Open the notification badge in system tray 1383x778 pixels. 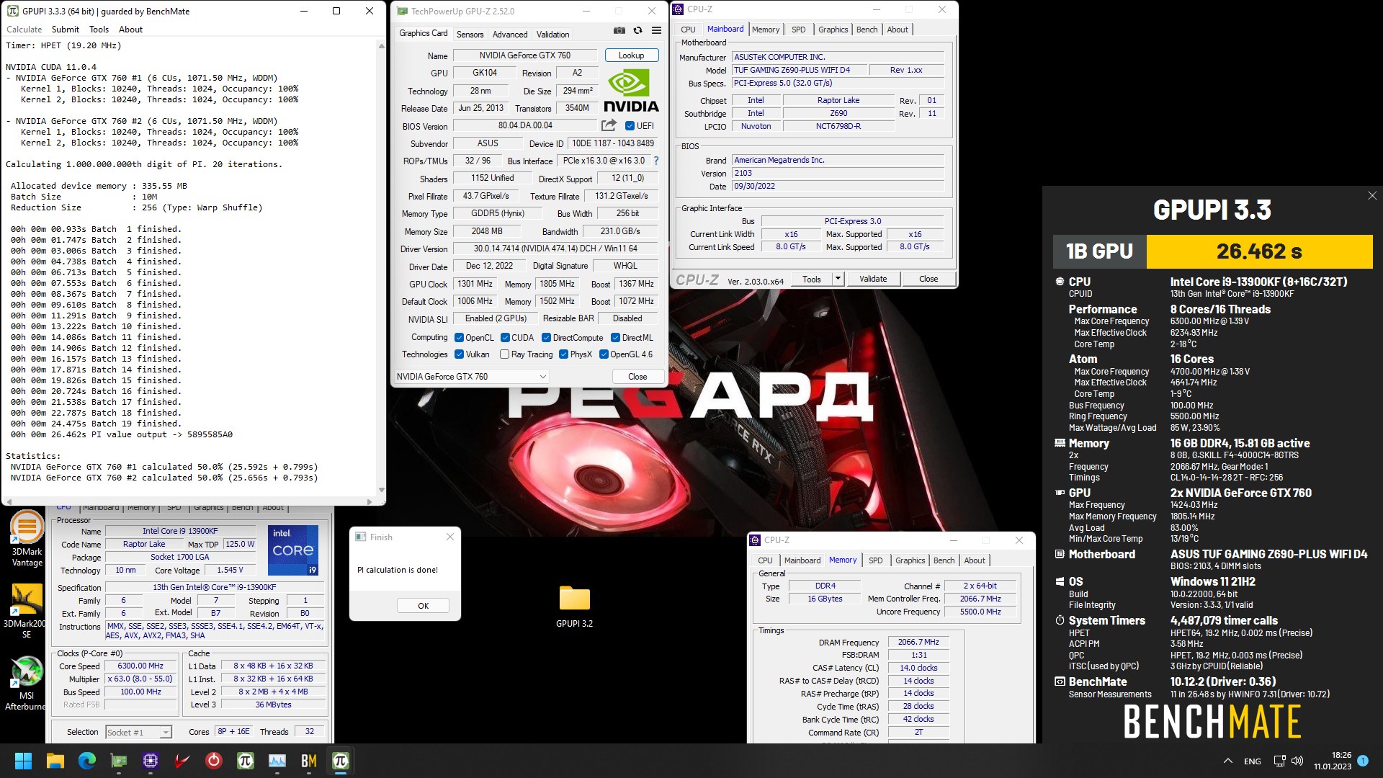tap(1363, 760)
